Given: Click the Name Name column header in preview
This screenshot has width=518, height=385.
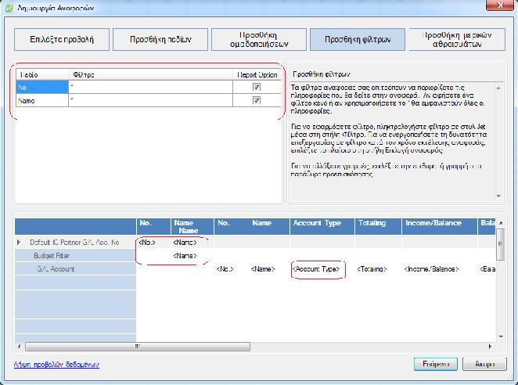Looking at the screenshot, I should pyautogui.click(x=192, y=226).
